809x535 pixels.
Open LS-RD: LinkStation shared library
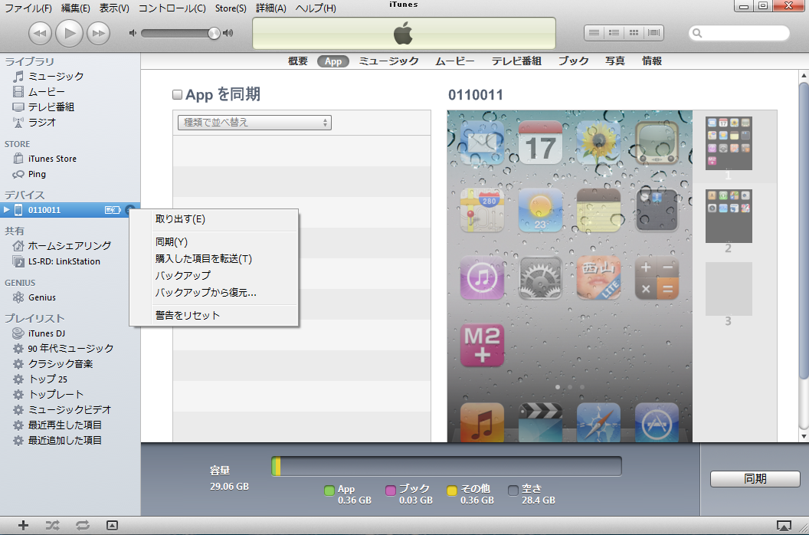coord(56,261)
